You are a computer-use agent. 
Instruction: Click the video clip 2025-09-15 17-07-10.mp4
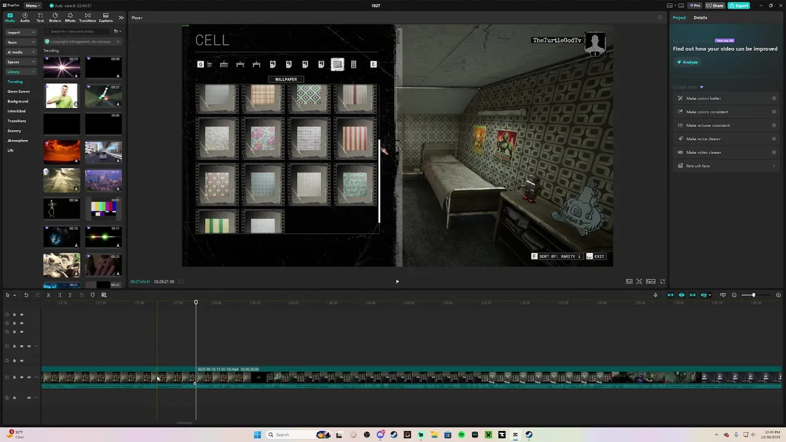pyautogui.click(x=488, y=377)
